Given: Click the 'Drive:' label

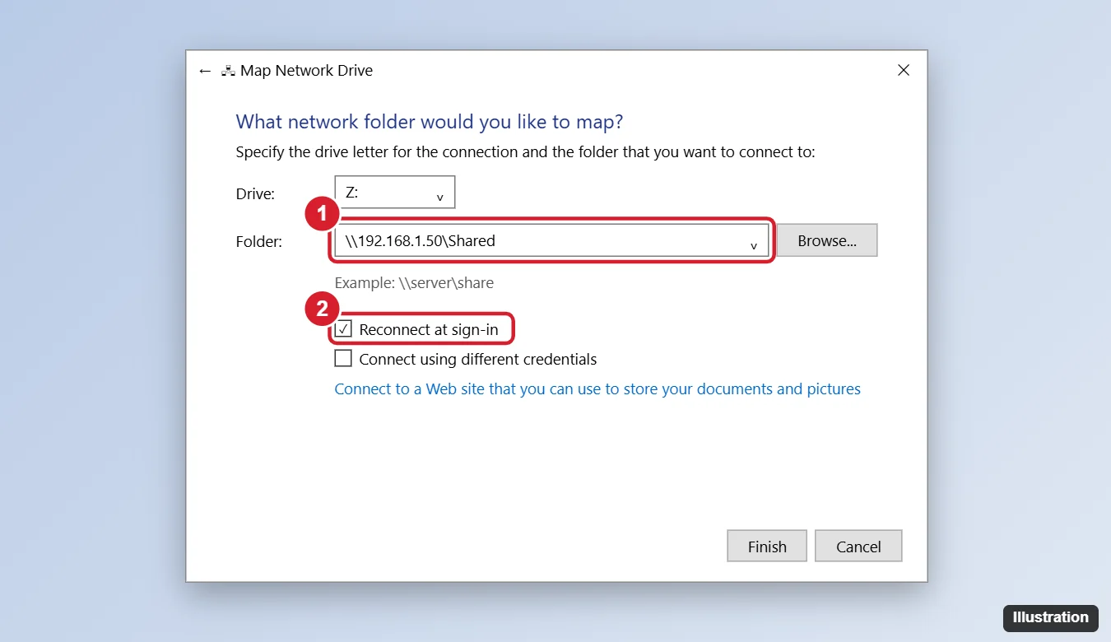Looking at the screenshot, I should coord(255,194).
